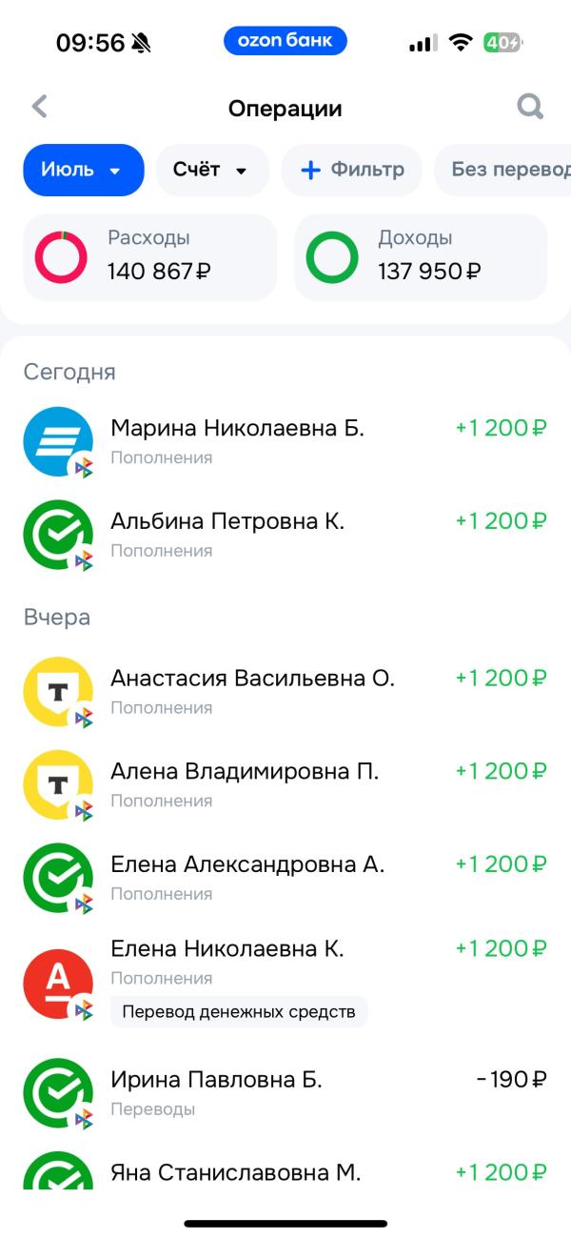Open the Елена Александровна А. transaction
Viewport: 571px width, 1239px height.
coord(285,878)
